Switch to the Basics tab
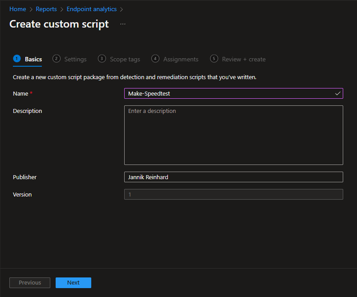The width and height of the screenshot is (357, 297). tap(33, 59)
